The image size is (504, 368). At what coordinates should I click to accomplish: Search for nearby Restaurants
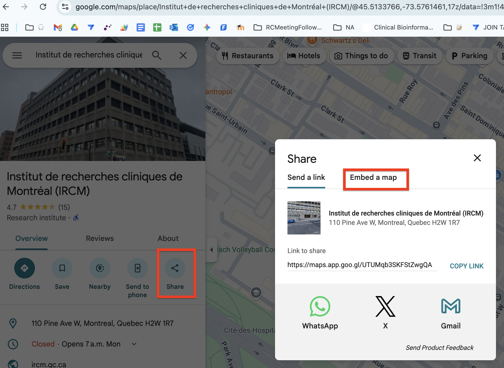pos(247,56)
